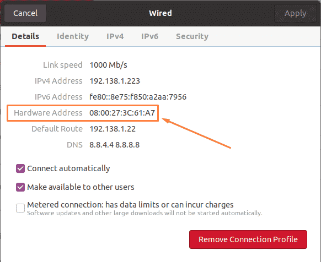The width and height of the screenshot is (321, 262).
Task: Click Remove Connection Profile button
Action: pos(248,239)
